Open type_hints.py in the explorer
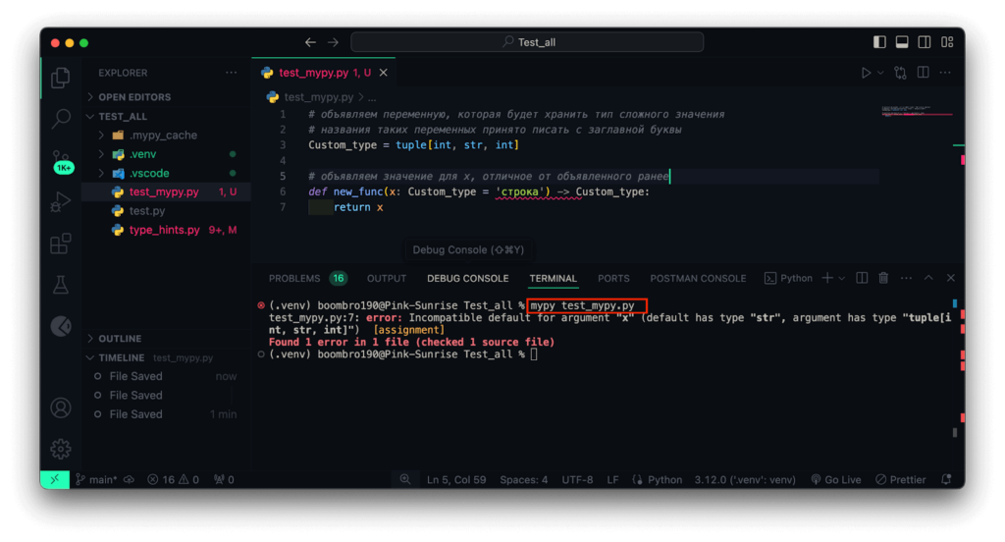The width and height of the screenshot is (1005, 542). [x=164, y=230]
